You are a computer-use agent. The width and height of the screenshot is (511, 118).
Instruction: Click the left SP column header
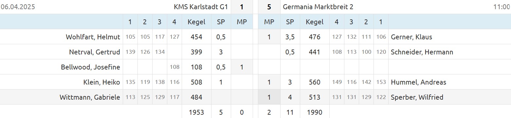pos(221,22)
